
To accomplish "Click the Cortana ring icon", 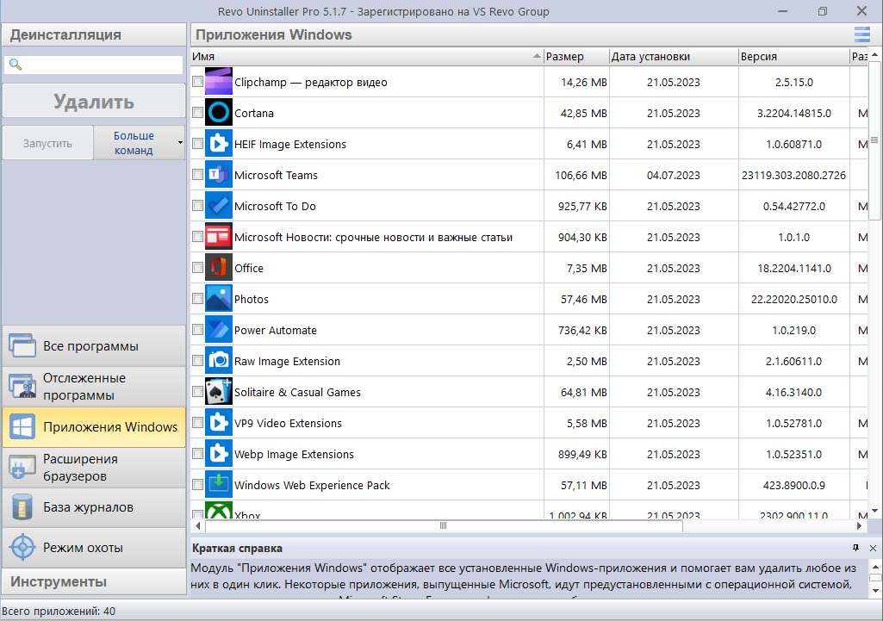I will point(219,113).
